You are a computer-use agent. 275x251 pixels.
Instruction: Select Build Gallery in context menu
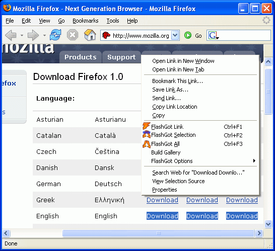[x=200, y=152]
